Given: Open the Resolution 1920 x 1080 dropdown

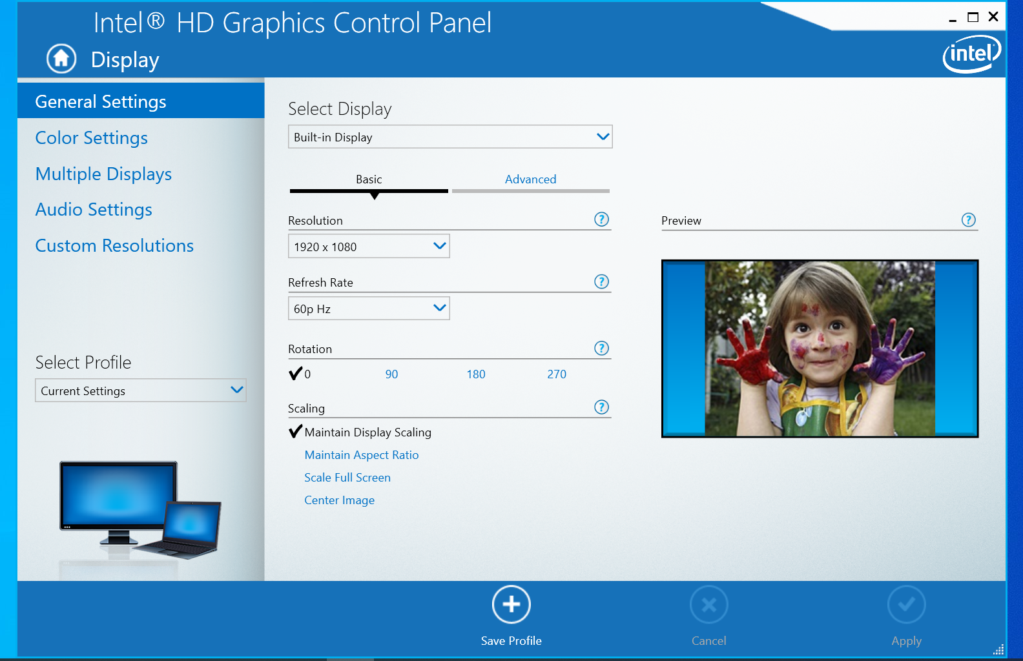Looking at the screenshot, I should click(369, 247).
